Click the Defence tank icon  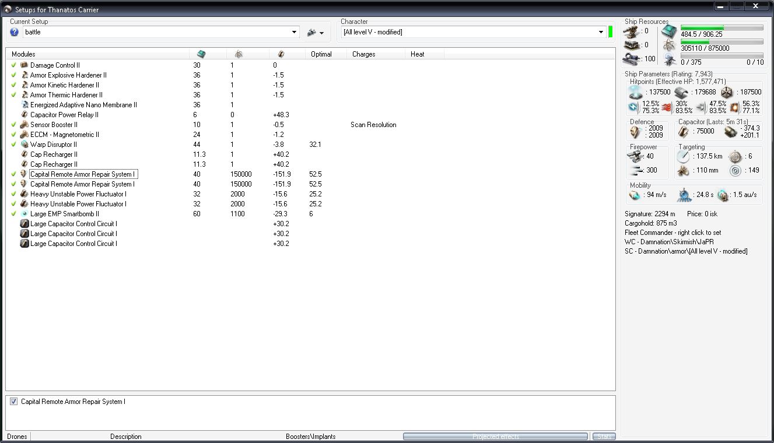tap(635, 132)
